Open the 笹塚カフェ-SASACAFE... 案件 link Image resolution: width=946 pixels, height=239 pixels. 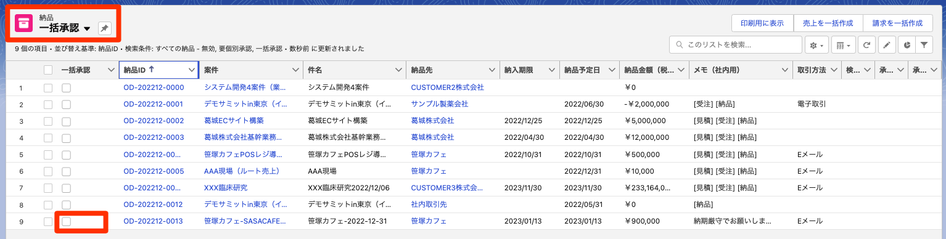pyautogui.click(x=245, y=221)
